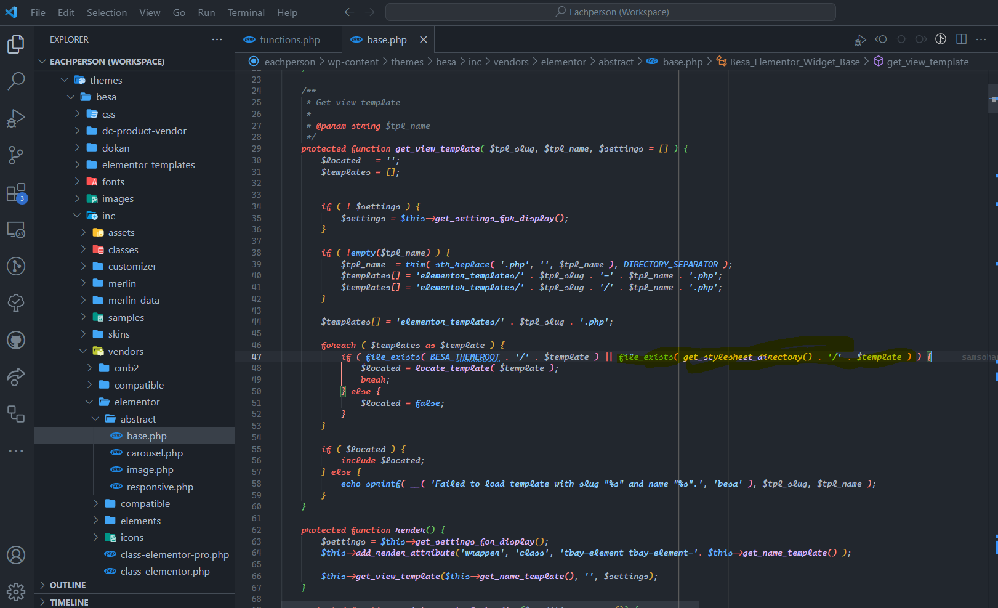Screen dimensions: 998x608
Task: Click the VS Code logo icon
Action: pos(11,12)
